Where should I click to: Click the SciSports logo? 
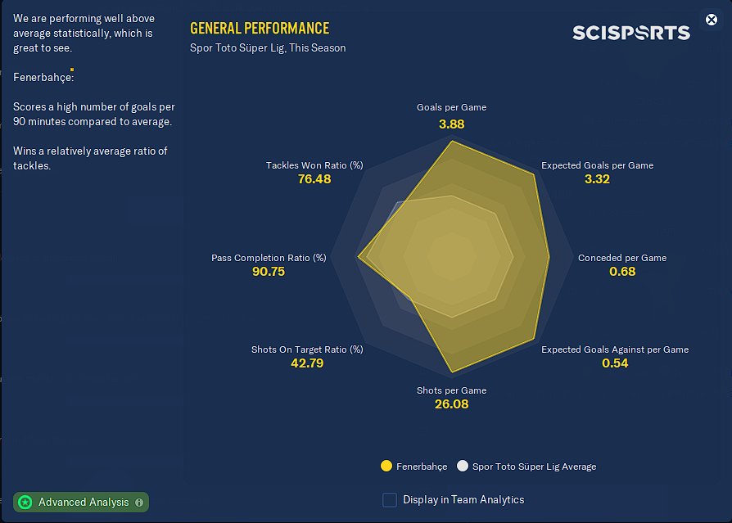(x=631, y=33)
